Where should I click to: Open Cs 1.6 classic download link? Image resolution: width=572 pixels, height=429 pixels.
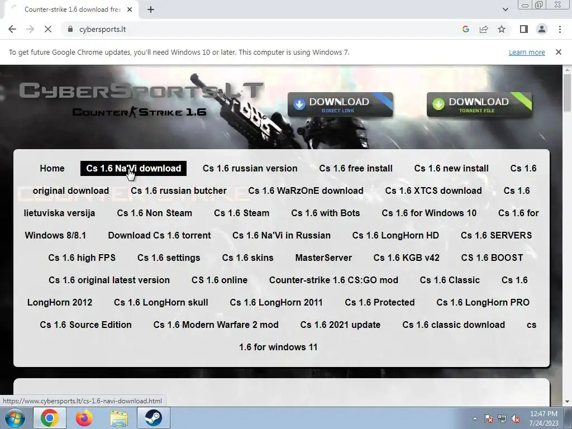tap(454, 325)
